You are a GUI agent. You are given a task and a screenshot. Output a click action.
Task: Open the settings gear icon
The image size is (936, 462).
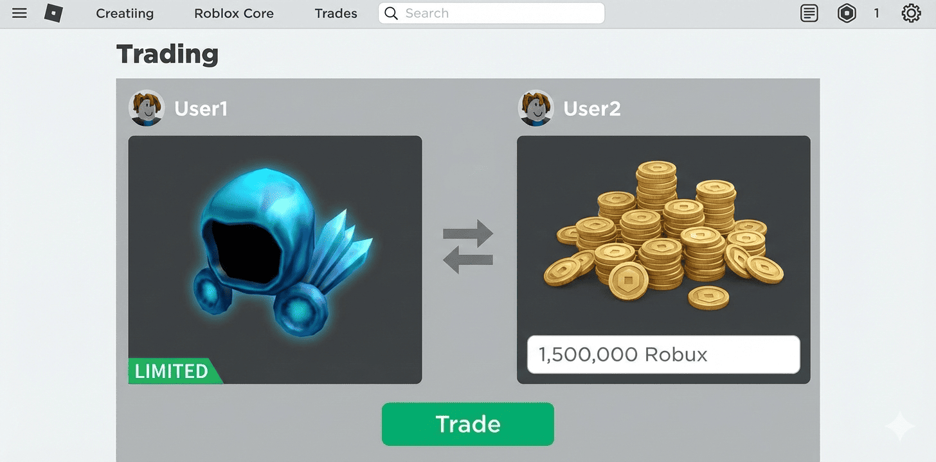(911, 13)
